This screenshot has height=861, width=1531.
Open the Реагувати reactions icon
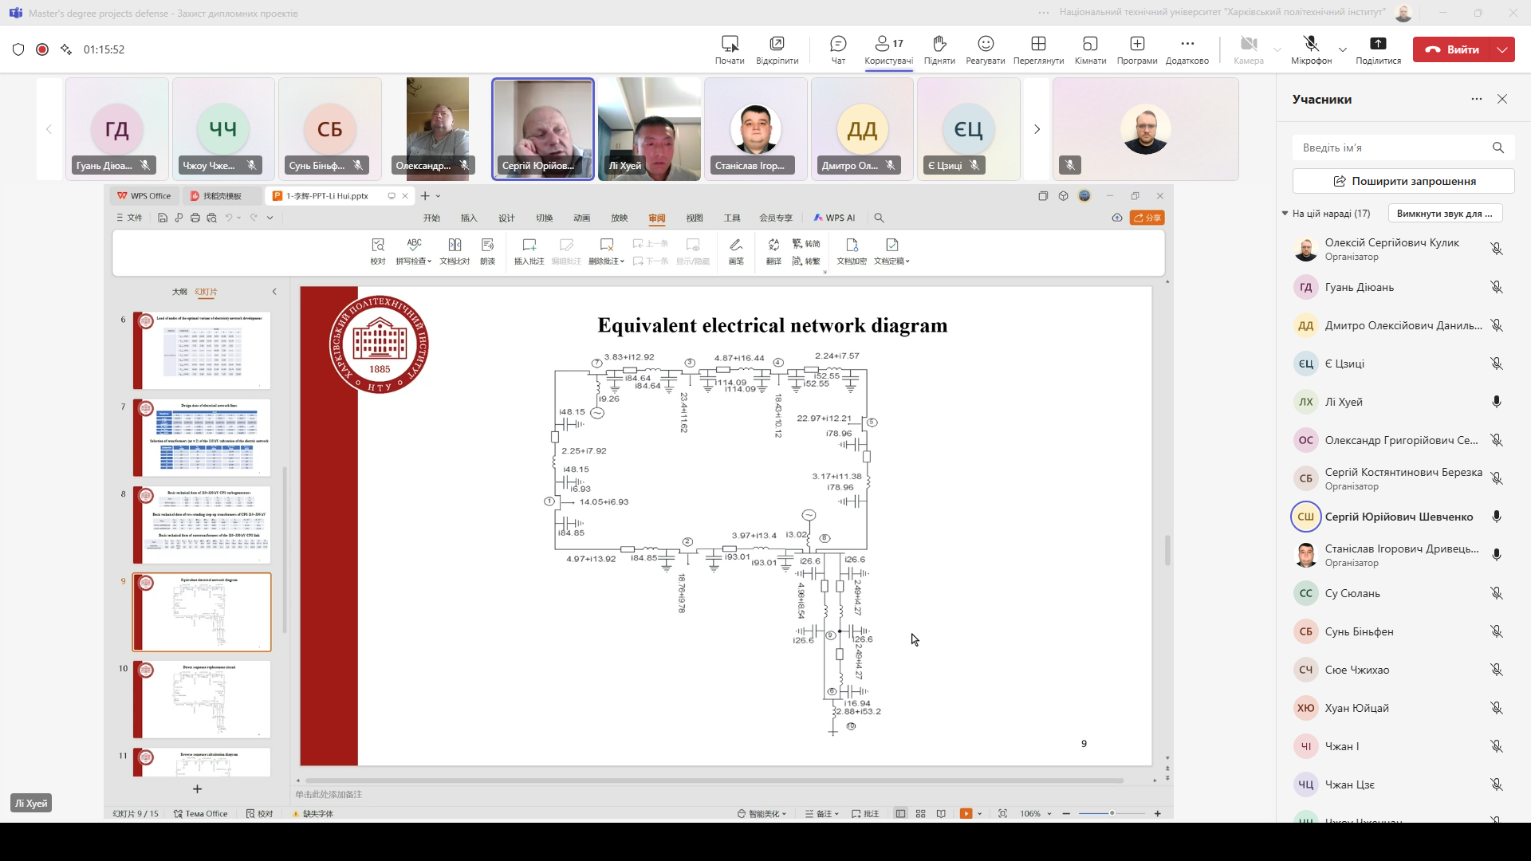click(986, 49)
